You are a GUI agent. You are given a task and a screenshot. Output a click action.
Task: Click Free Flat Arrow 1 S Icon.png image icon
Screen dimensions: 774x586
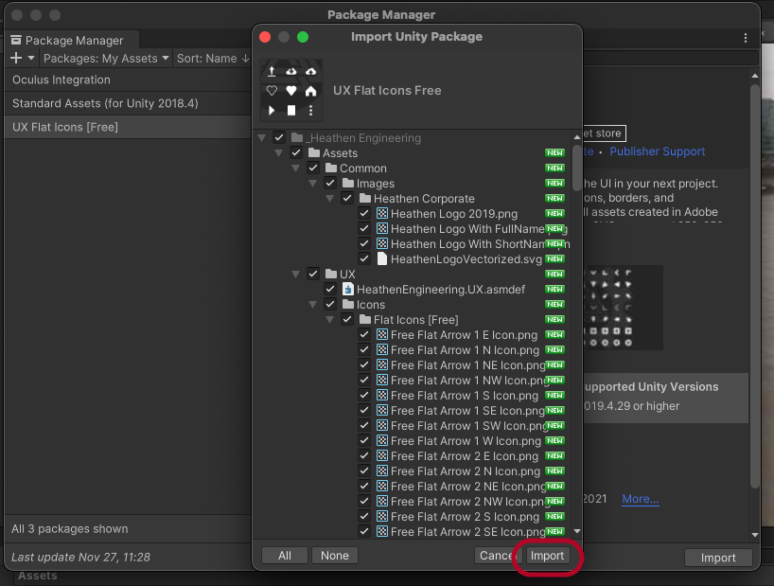coord(382,395)
